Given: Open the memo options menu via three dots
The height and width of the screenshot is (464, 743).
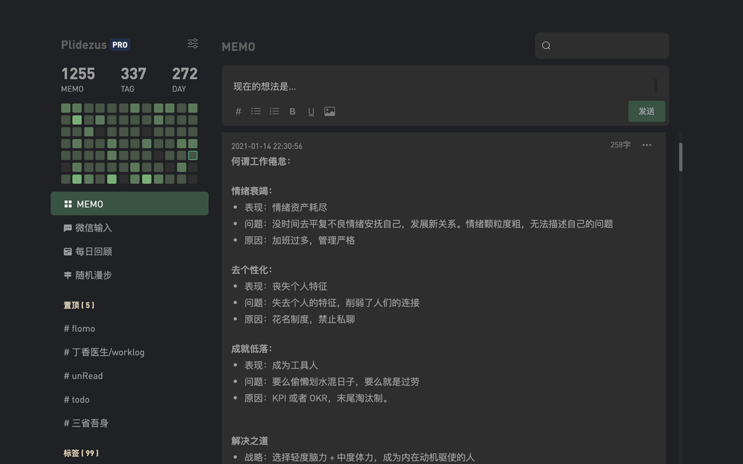Looking at the screenshot, I should pos(647,145).
